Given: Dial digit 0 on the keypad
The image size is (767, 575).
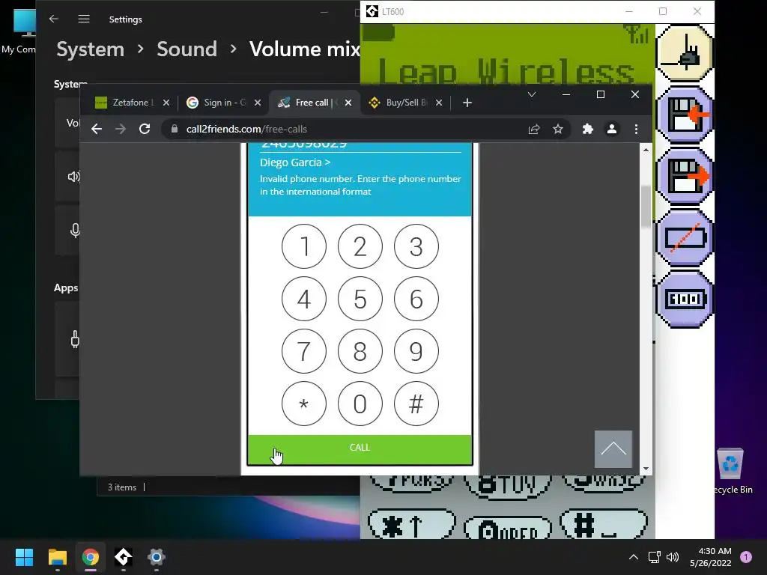Looking at the screenshot, I should click(x=360, y=404).
